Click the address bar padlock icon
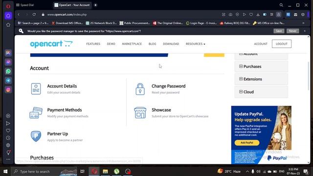Viewport: 313px width, 176px height. 43,14
